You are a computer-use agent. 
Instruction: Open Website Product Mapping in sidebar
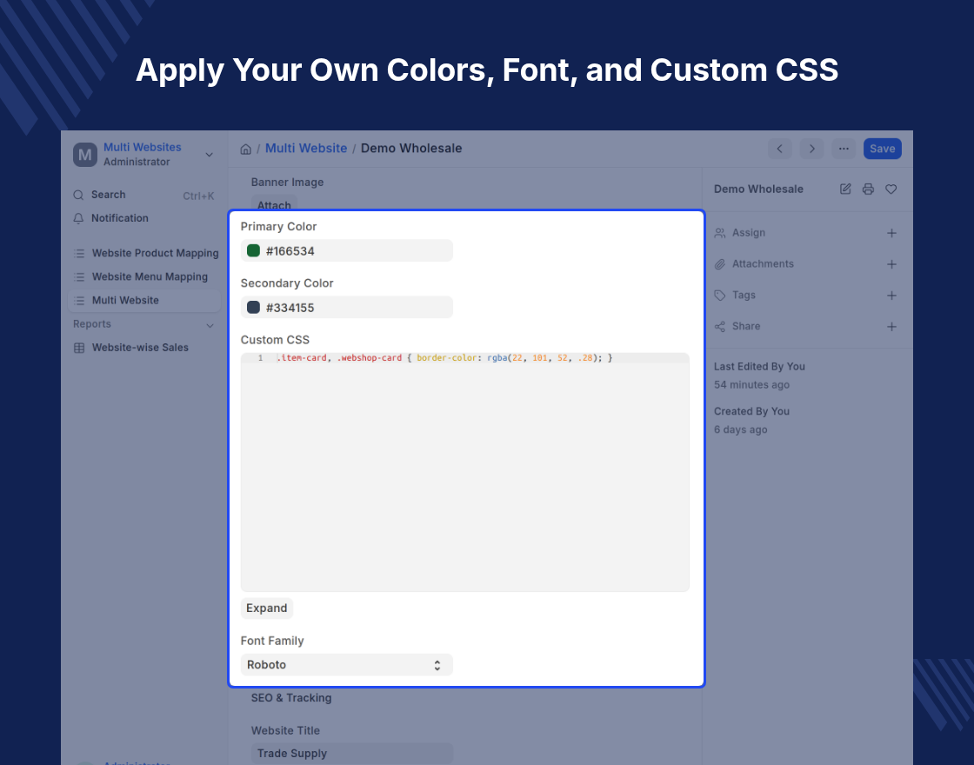[x=144, y=253]
